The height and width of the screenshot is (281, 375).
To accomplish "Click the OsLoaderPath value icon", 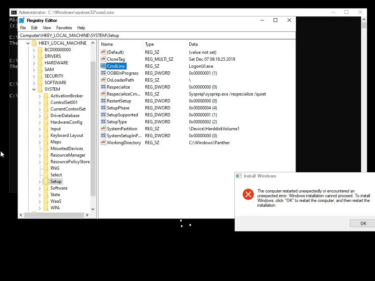I will [x=103, y=79].
